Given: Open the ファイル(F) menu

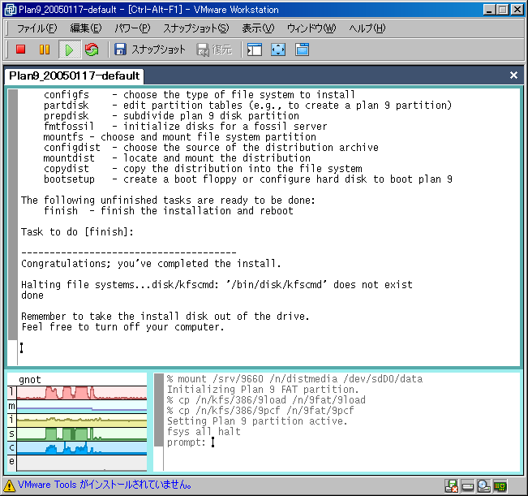Looking at the screenshot, I should pos(37,28).
